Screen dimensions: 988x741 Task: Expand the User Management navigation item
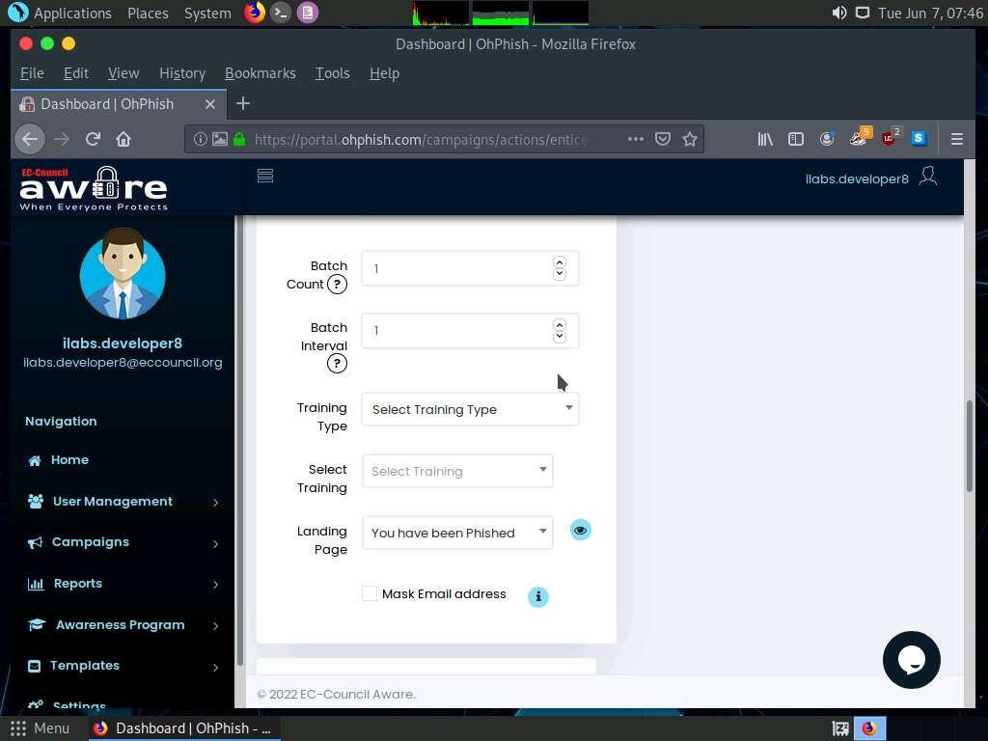point(123,502)
